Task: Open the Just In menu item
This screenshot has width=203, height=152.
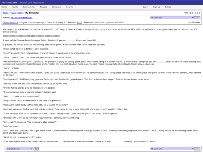Action: (15, 7)
